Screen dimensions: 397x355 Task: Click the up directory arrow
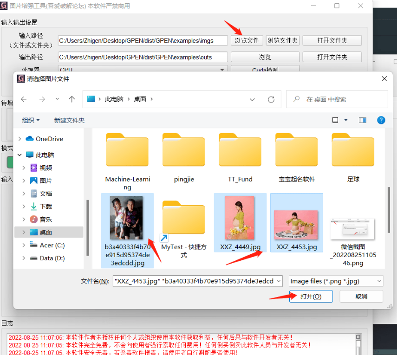[72, 99]
